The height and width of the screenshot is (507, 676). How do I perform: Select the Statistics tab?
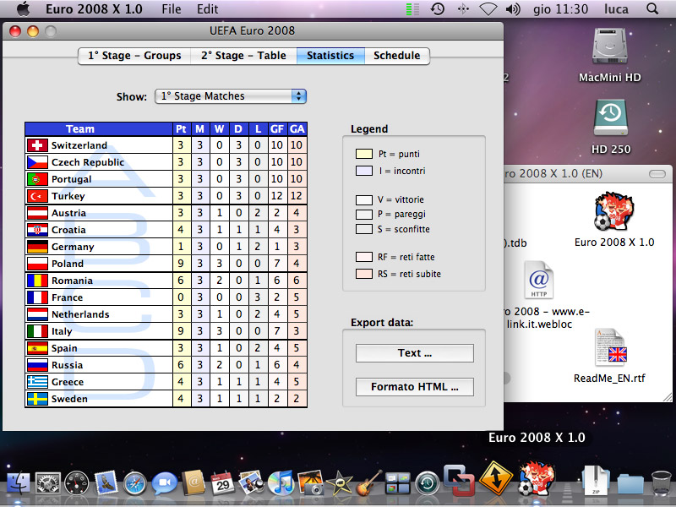330,56
